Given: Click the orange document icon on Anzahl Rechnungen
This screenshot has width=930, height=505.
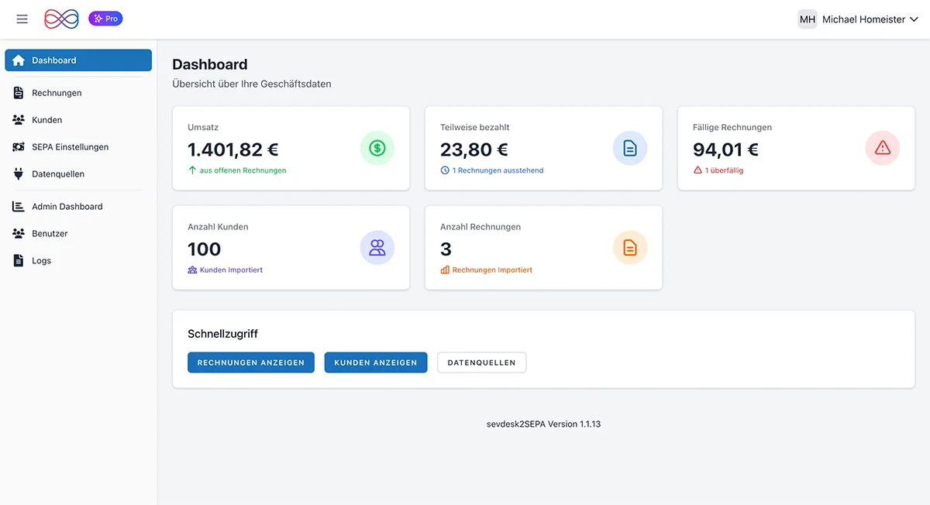Looking at the screenshot, I should click(x=630, y=248).
